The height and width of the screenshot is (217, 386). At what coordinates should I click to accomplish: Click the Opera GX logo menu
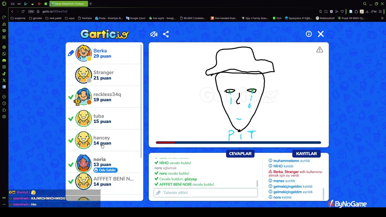point(4,4)
